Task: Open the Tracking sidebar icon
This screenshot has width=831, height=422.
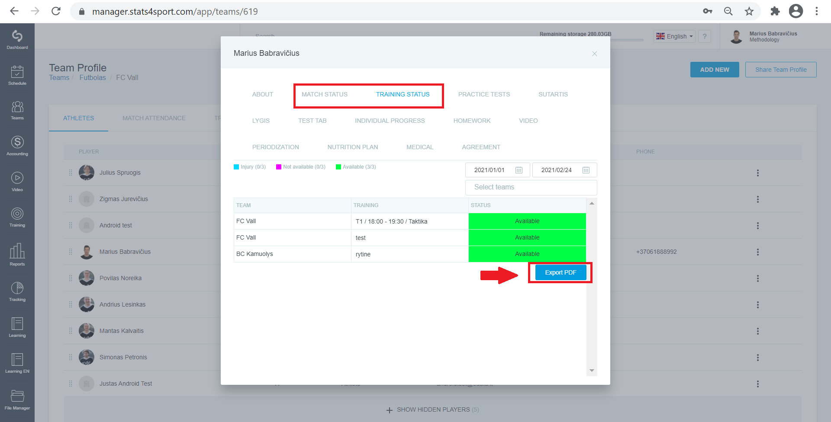Action: pos(17,291)
